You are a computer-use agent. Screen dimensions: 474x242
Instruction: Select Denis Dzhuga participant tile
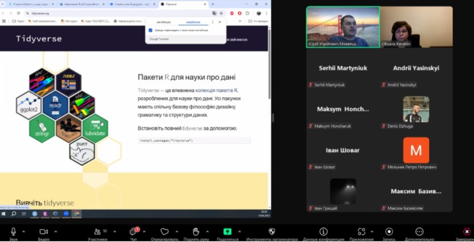(x=416, y=110)
